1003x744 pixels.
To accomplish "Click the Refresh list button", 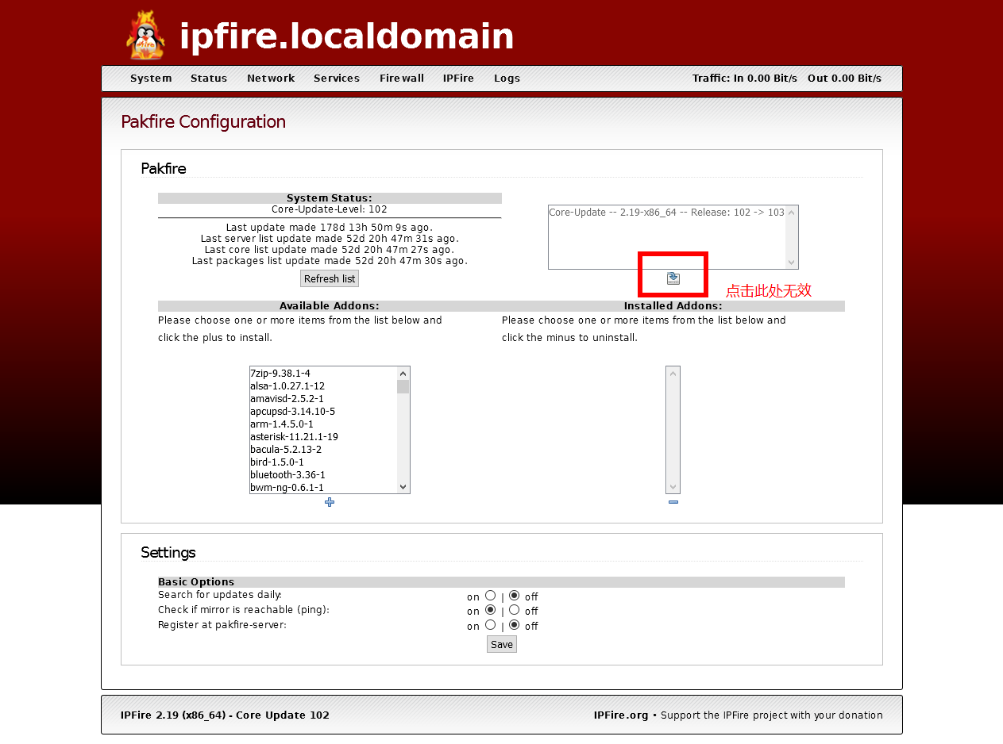I will [x=330, y=278].
